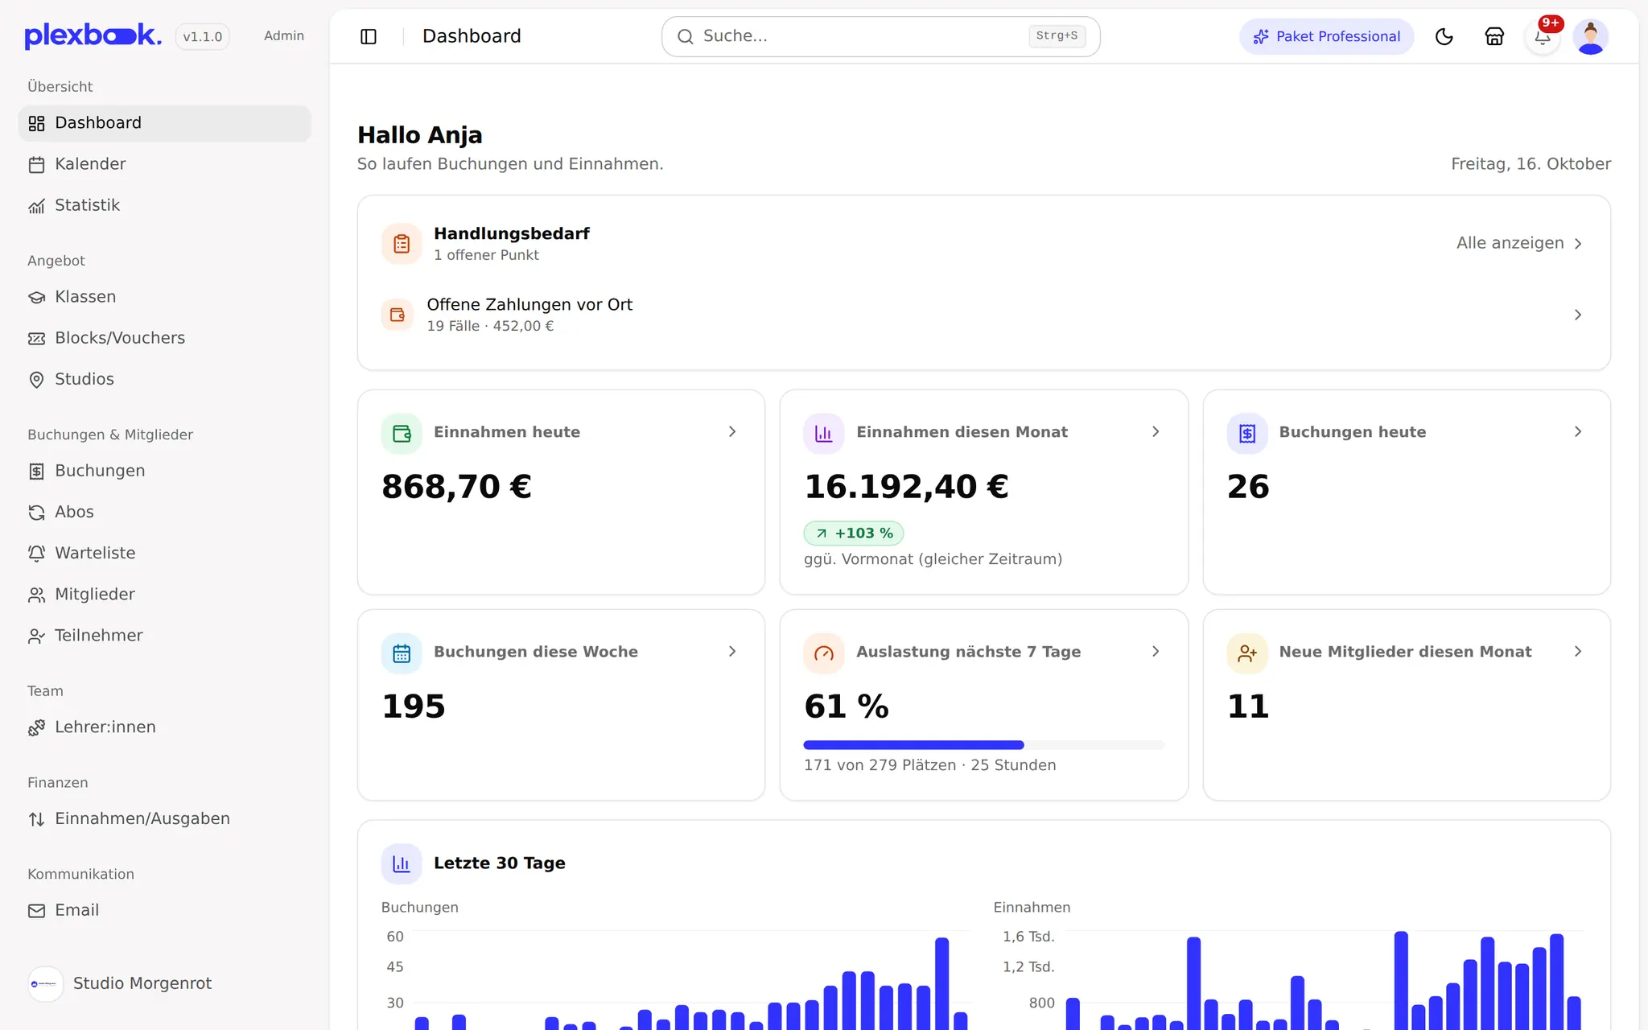Click the Suche search field
This screenshot has width=1648, height=1030.
pos(880,36)
